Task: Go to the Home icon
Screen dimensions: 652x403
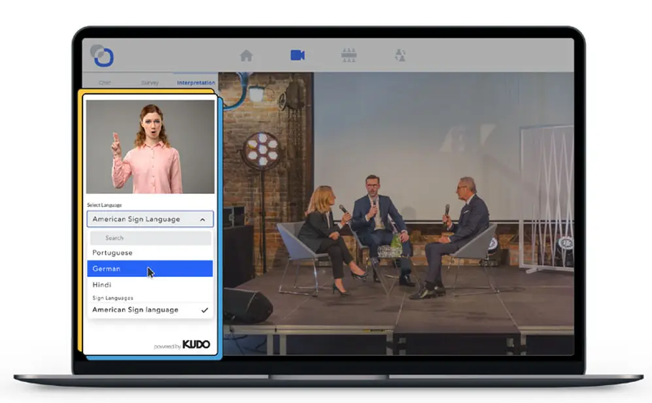Action: pos(246,56)
